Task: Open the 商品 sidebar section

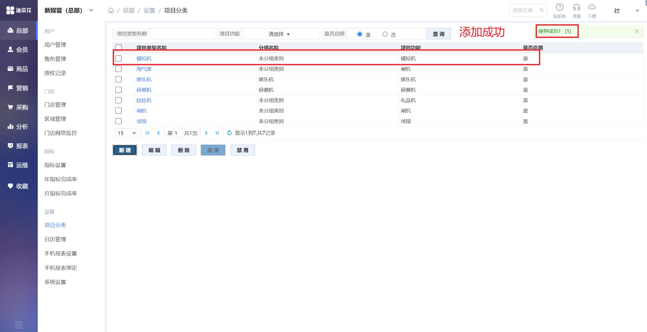Action: point(19,69)
